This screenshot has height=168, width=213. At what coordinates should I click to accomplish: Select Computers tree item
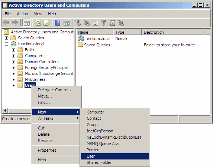point(35,56)
